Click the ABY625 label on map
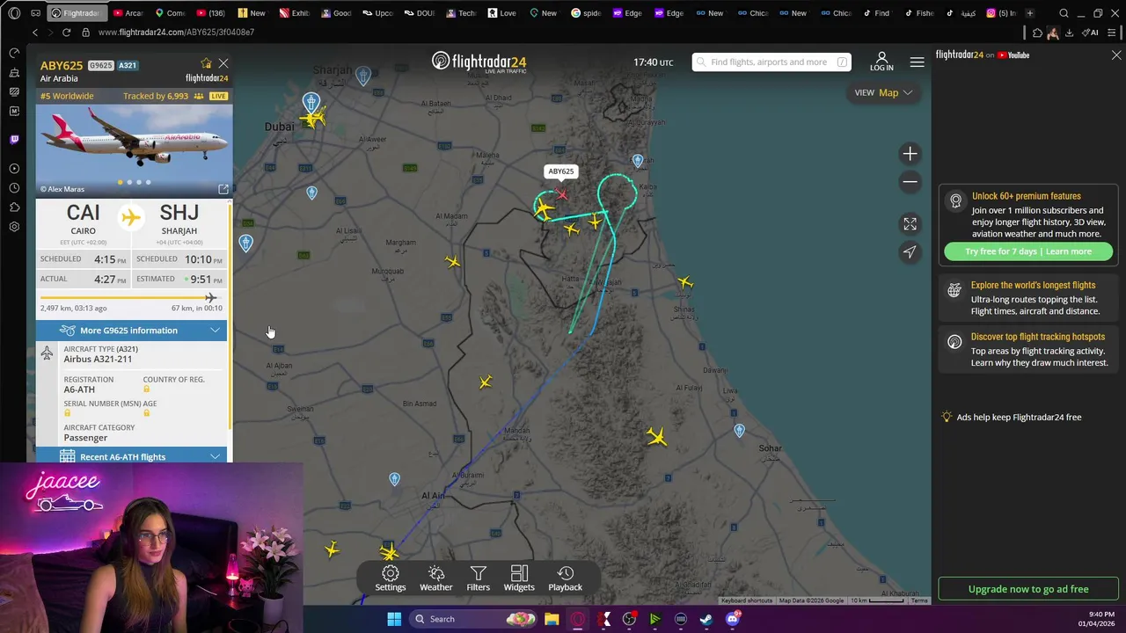The height and width of the screenshot is (633, 1126). point(560,171)
